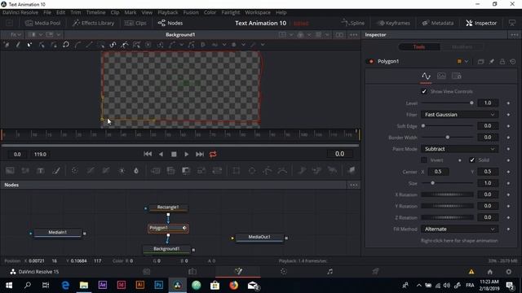Open the File menu
Image resolution: width=522 pixels, height=293 pixels.
(47, 12)
